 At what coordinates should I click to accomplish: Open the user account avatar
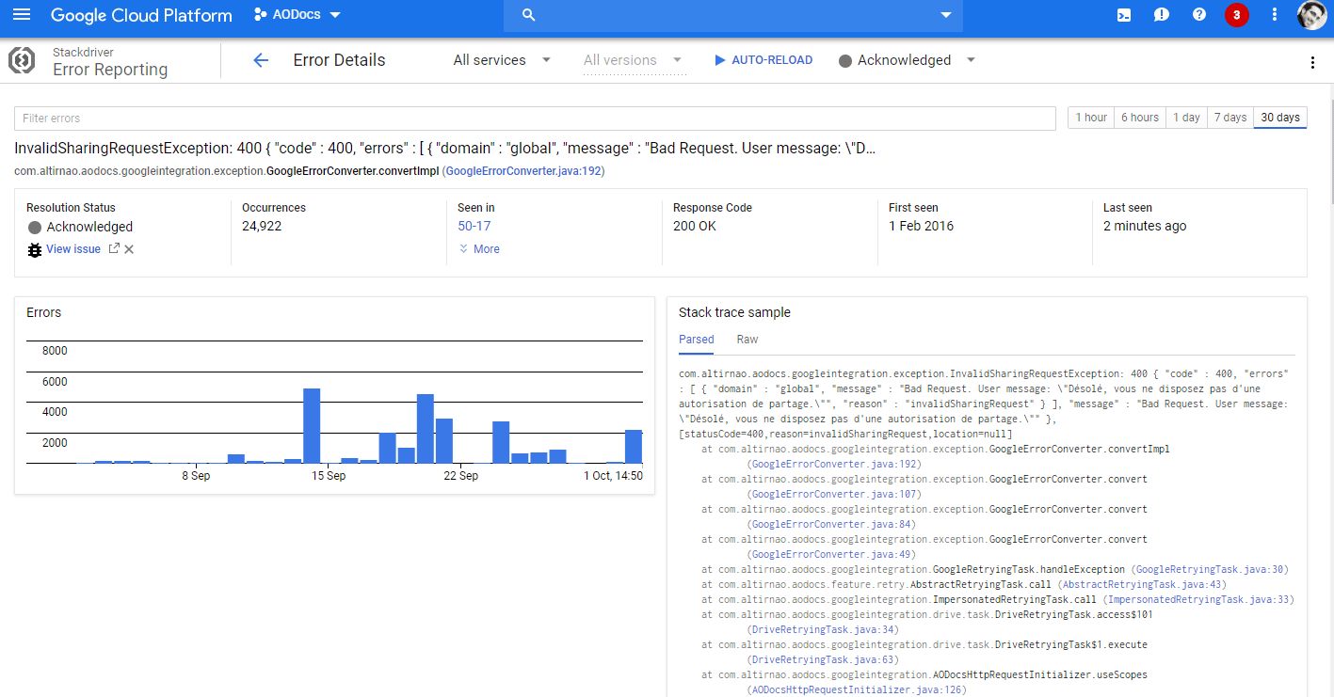pos(1311,15)
